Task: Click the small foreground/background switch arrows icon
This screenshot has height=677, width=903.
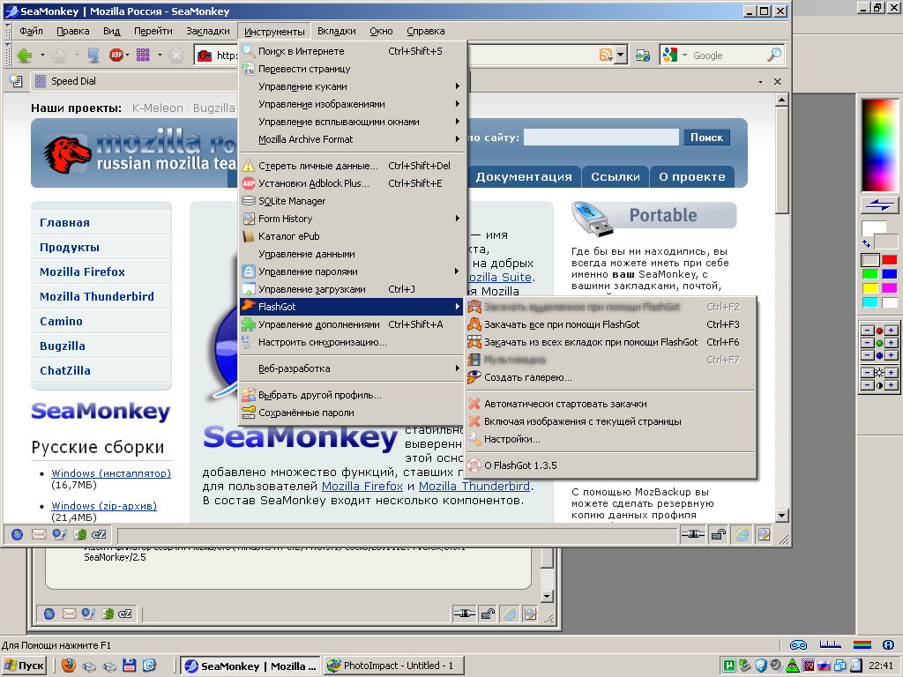Action: click(x=866, y=243)
